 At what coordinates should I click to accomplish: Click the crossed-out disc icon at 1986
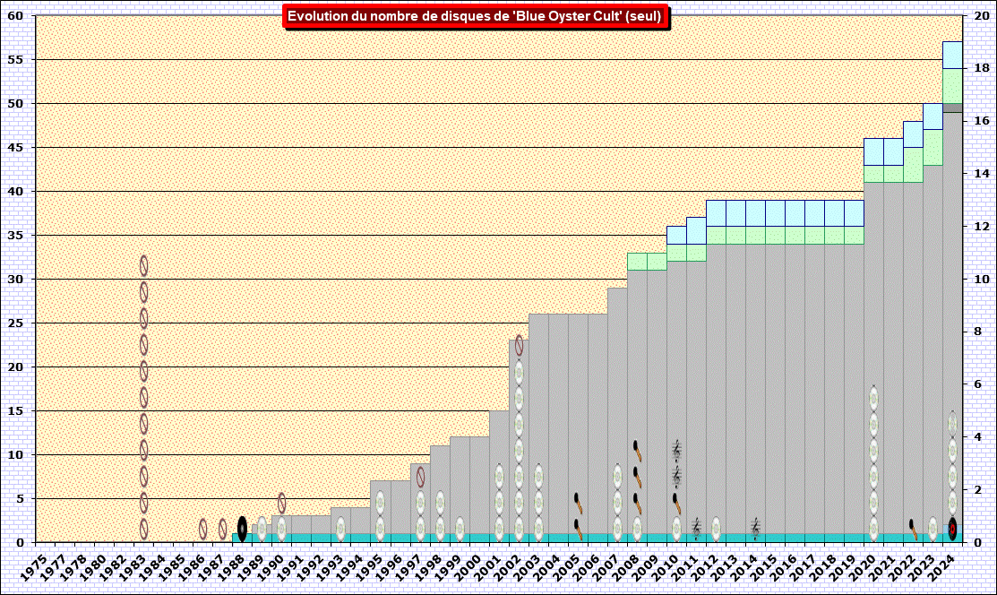pos(202,529)
